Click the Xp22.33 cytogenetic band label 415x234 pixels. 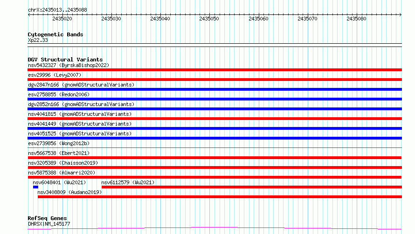[x=38, y=40]
